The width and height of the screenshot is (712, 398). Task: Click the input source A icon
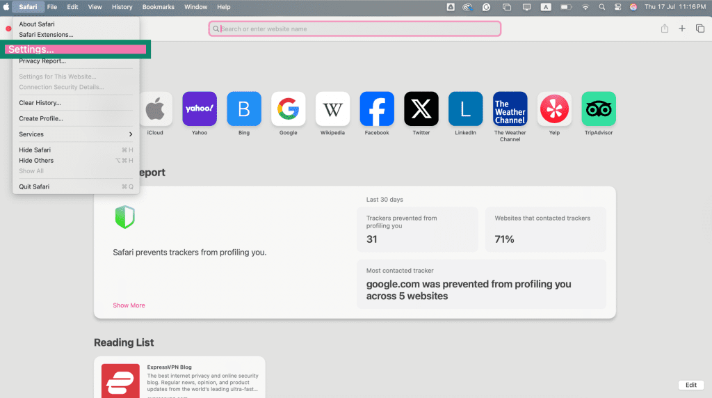[x=546, y=7]
